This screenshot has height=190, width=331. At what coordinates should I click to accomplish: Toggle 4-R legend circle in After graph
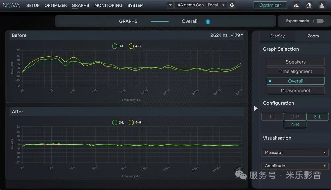(131, 122)
